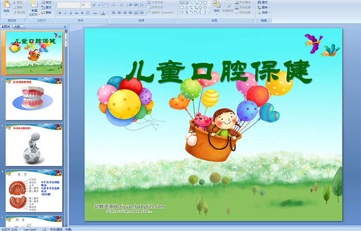Clear all formatting with the eraser icon
The width and height of the screenshot is (361, 231).
pyautogui.click(x=105, y=5)
